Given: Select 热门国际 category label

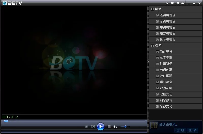Looking at the screenshot, I should pyautogui.click(x=166, y=76).
